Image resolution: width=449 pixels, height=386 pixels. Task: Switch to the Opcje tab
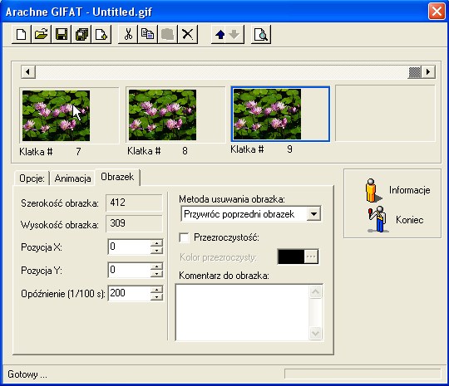tap(32, 178)
